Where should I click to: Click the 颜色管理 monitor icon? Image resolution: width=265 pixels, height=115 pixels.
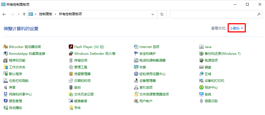(x=6, y=101)
